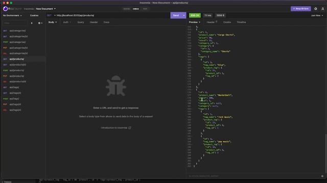Select the GET api/products/:id request
This screenshot has width=327, height=183.
click(x=24, y=65)
